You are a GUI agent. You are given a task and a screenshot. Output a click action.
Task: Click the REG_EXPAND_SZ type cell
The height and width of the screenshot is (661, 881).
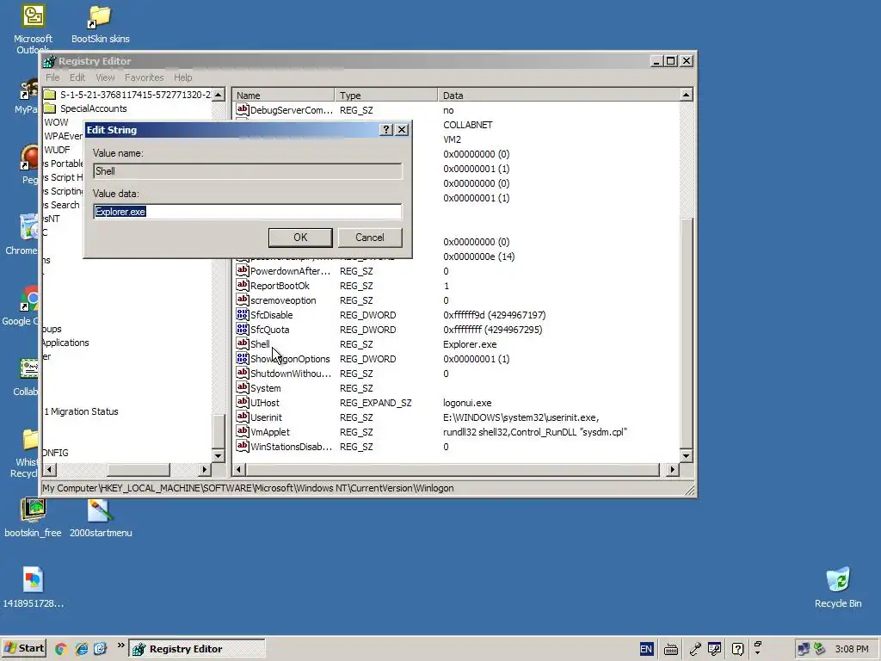375,403
